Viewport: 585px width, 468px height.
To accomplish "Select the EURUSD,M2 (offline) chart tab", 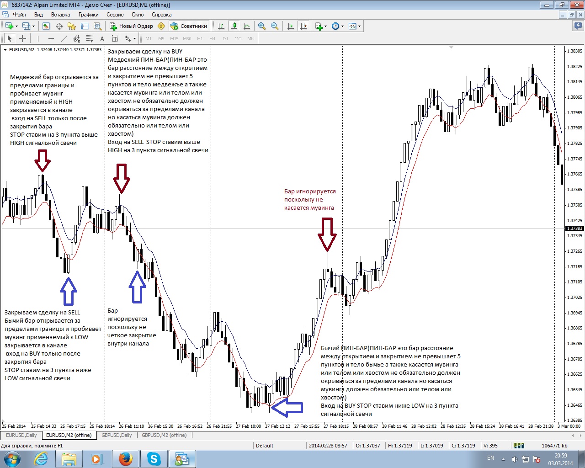I will pos(69,435).
